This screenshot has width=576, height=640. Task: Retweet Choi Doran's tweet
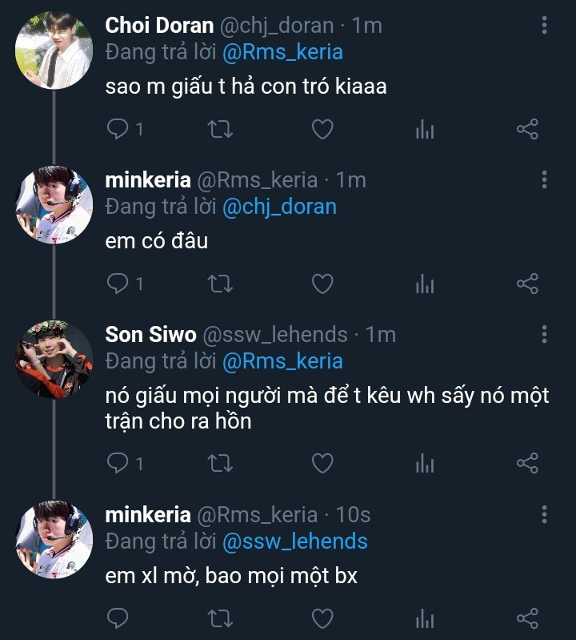pyautogui.click(x=219, y=129)
